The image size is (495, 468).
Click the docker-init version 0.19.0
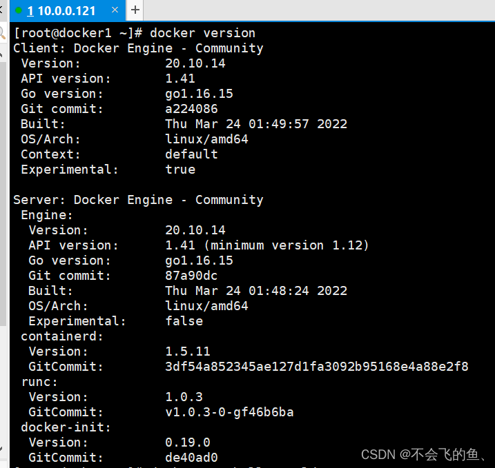click(188, 442)
